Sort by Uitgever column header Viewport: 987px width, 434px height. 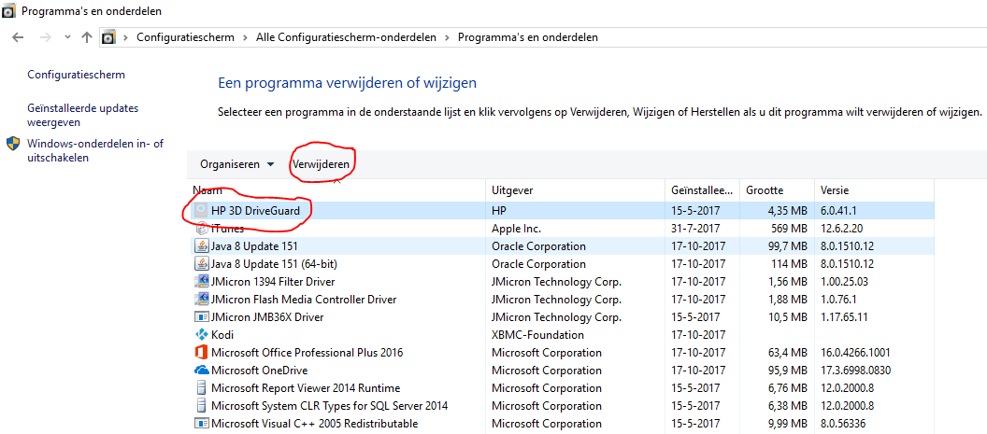pos(576,190)
